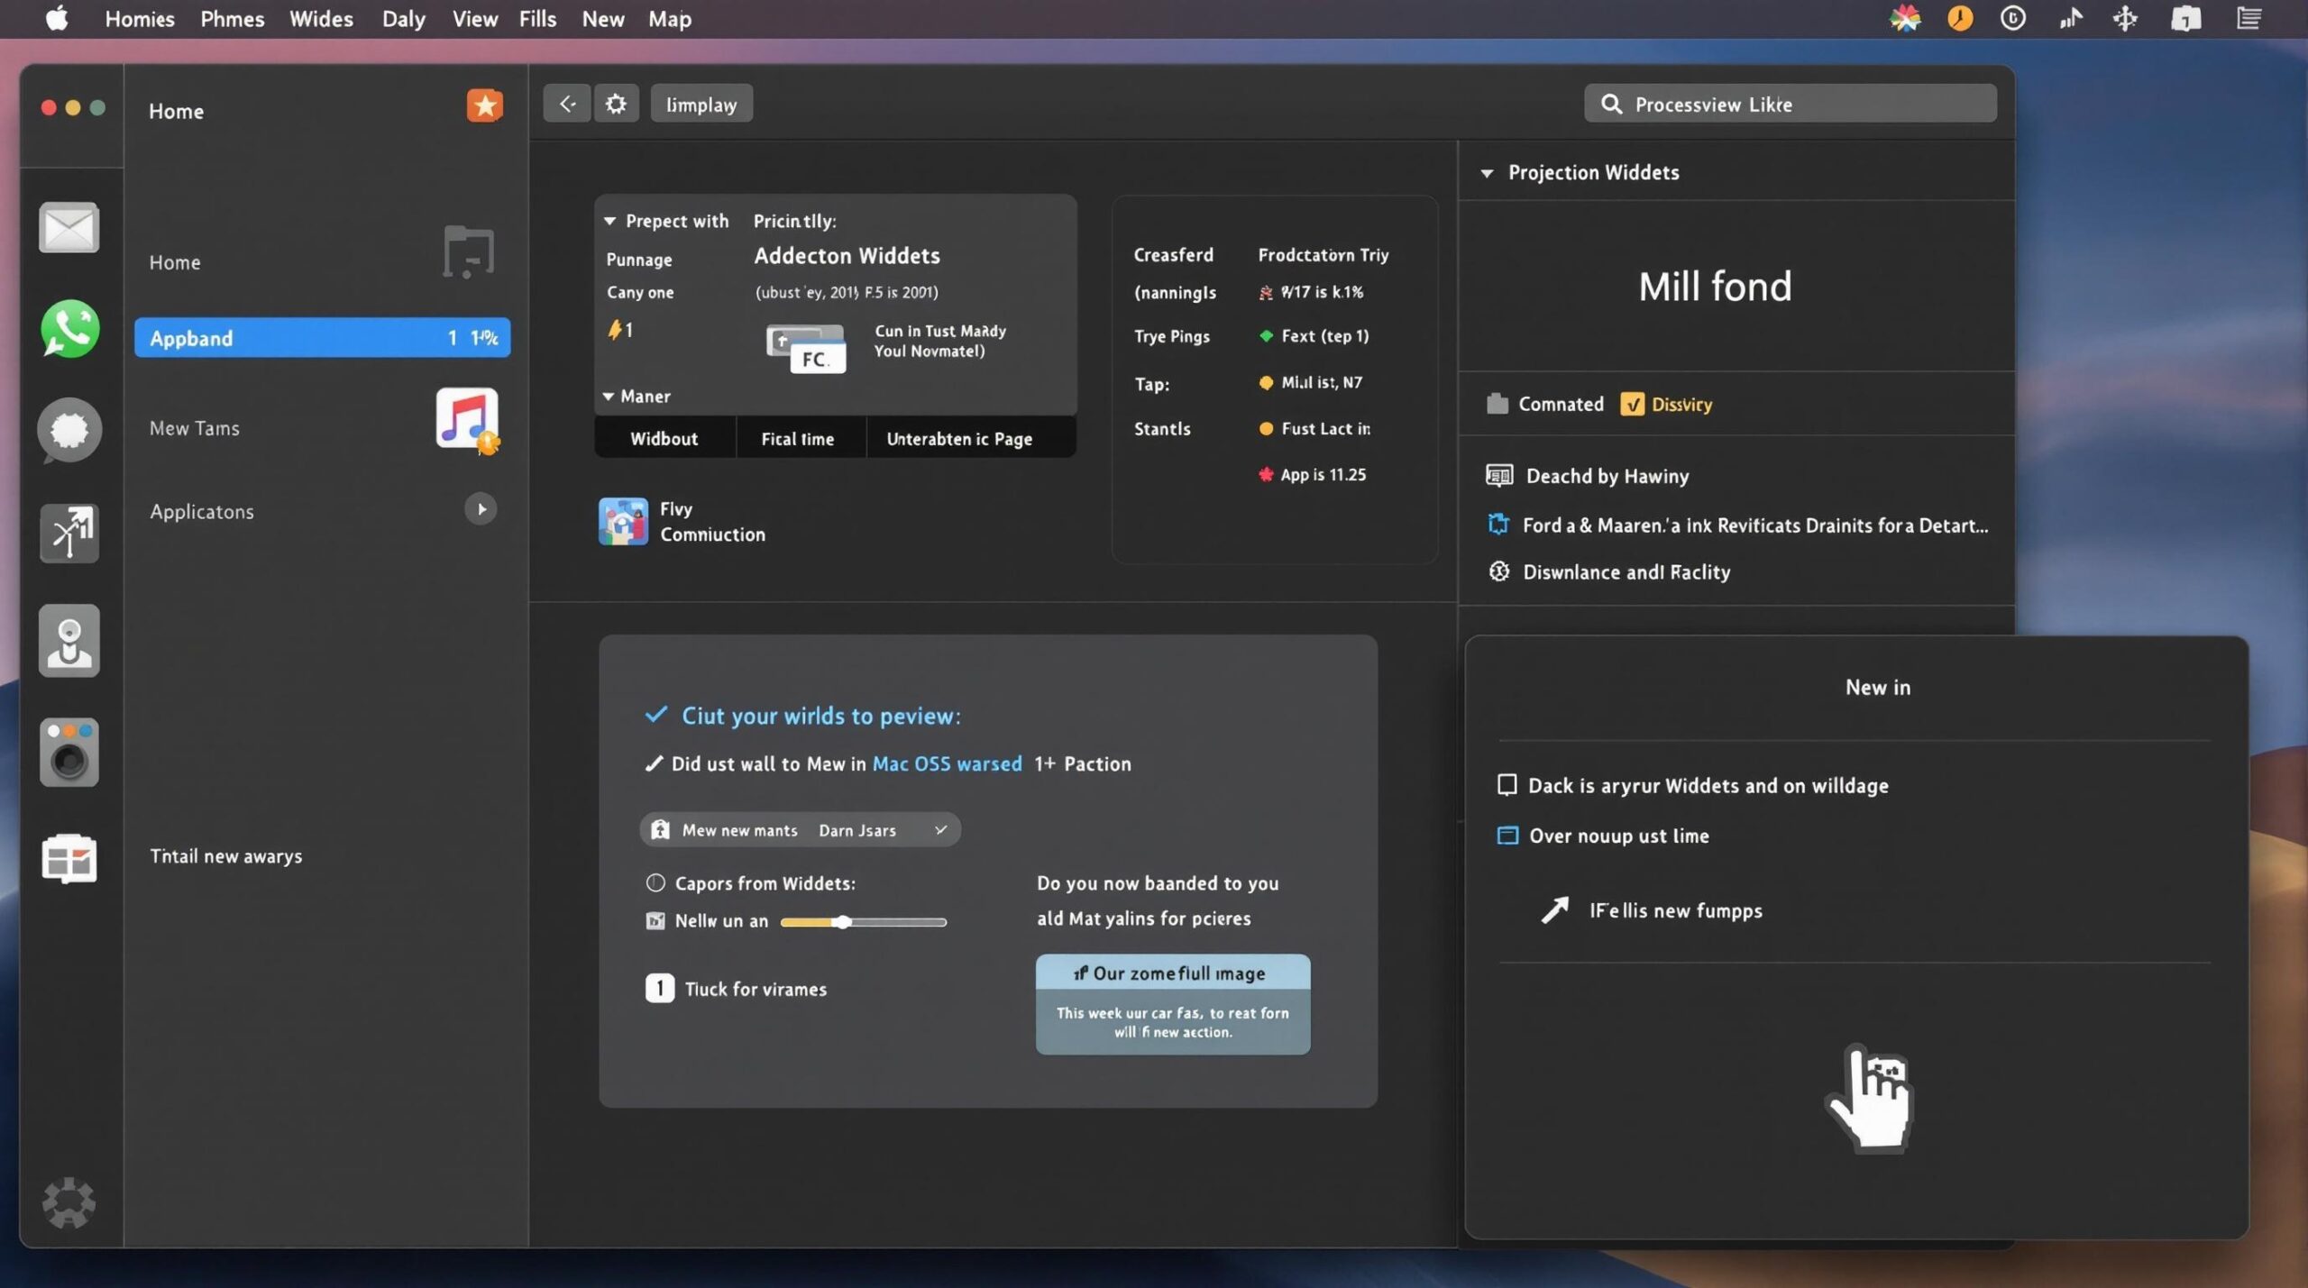Viewport: 2308px width, 1288px height.
Task: Click the magnifier icon in the search field
Action: (1611, 104)
